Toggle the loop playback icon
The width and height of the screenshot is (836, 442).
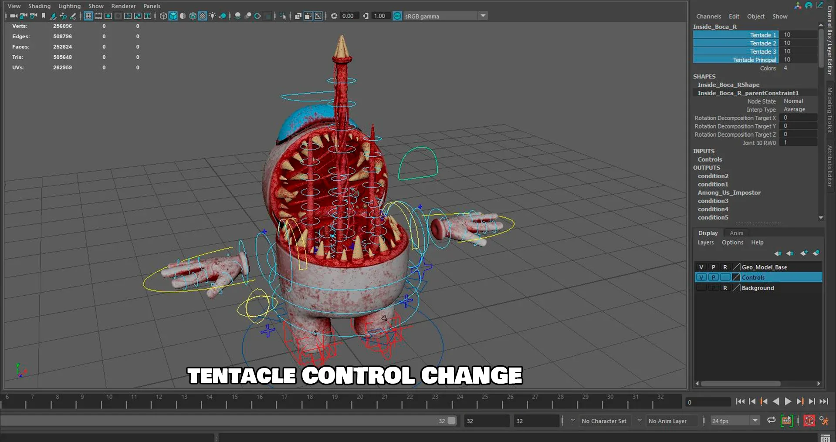click(x=771, y=420)
